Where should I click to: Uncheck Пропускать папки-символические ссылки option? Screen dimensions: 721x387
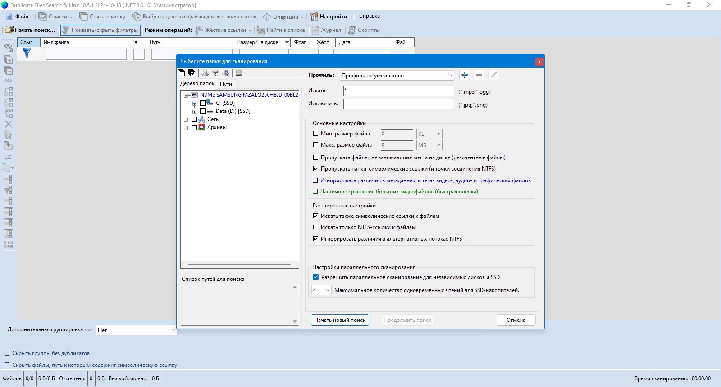tap(315, 169)
